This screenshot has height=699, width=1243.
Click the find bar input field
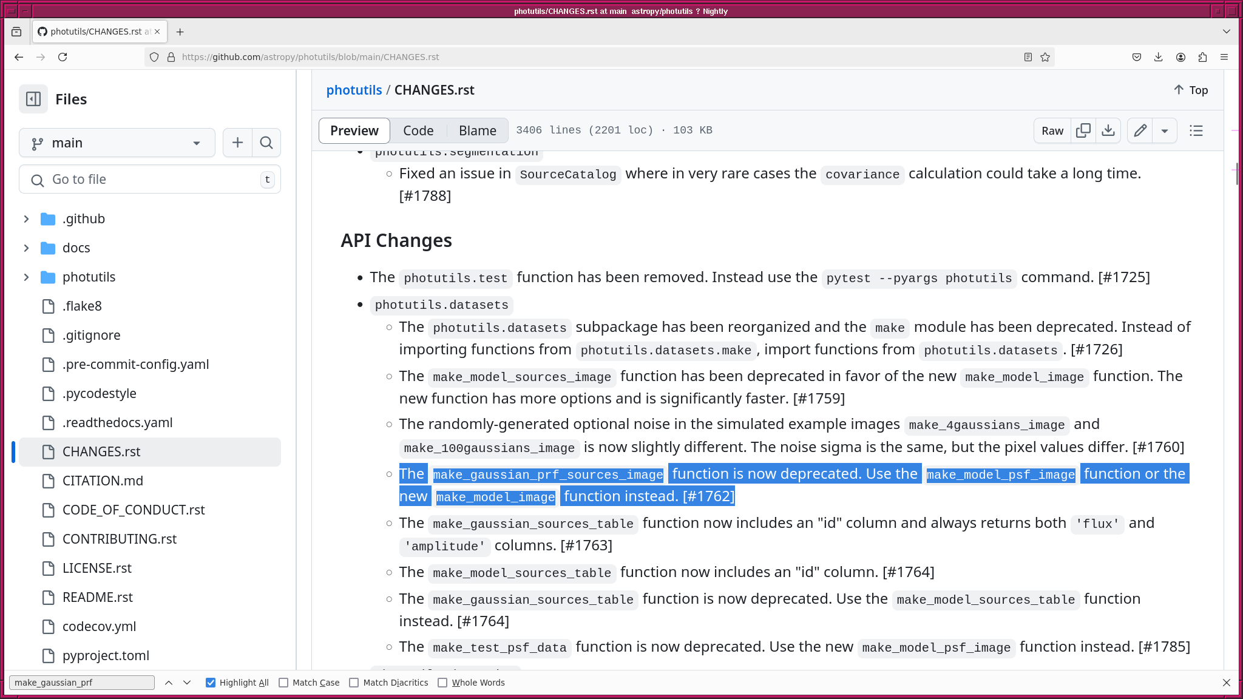82,682
